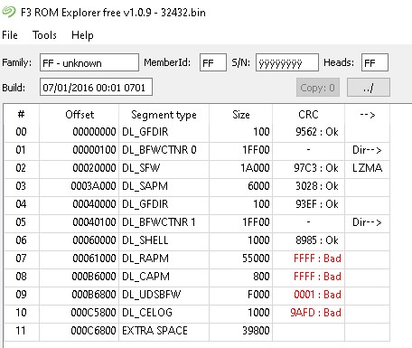Click the ../ parent directory button
Viewport: 412px width, 348px height.
tap(369, 88)
